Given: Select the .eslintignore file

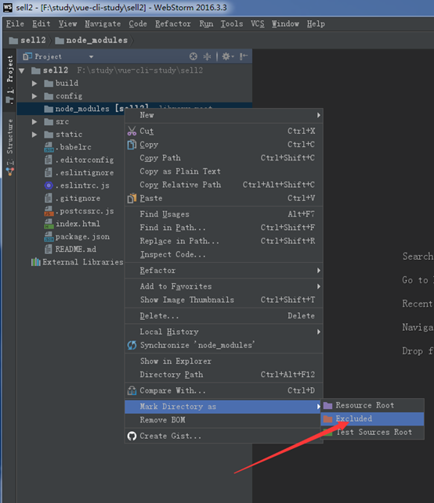Looking at the screenshot, I should point(85,173).
